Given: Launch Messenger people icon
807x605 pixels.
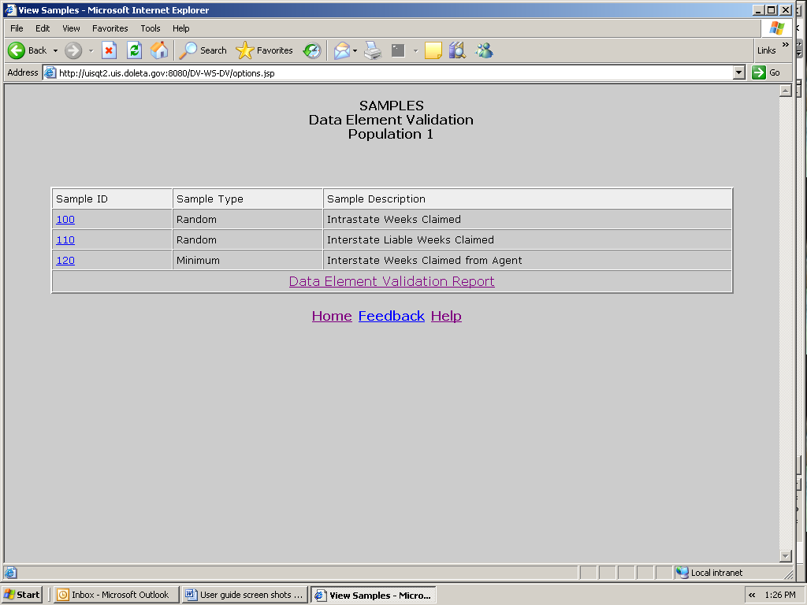Looking at the screenshot, I should [x=484, y=50].
